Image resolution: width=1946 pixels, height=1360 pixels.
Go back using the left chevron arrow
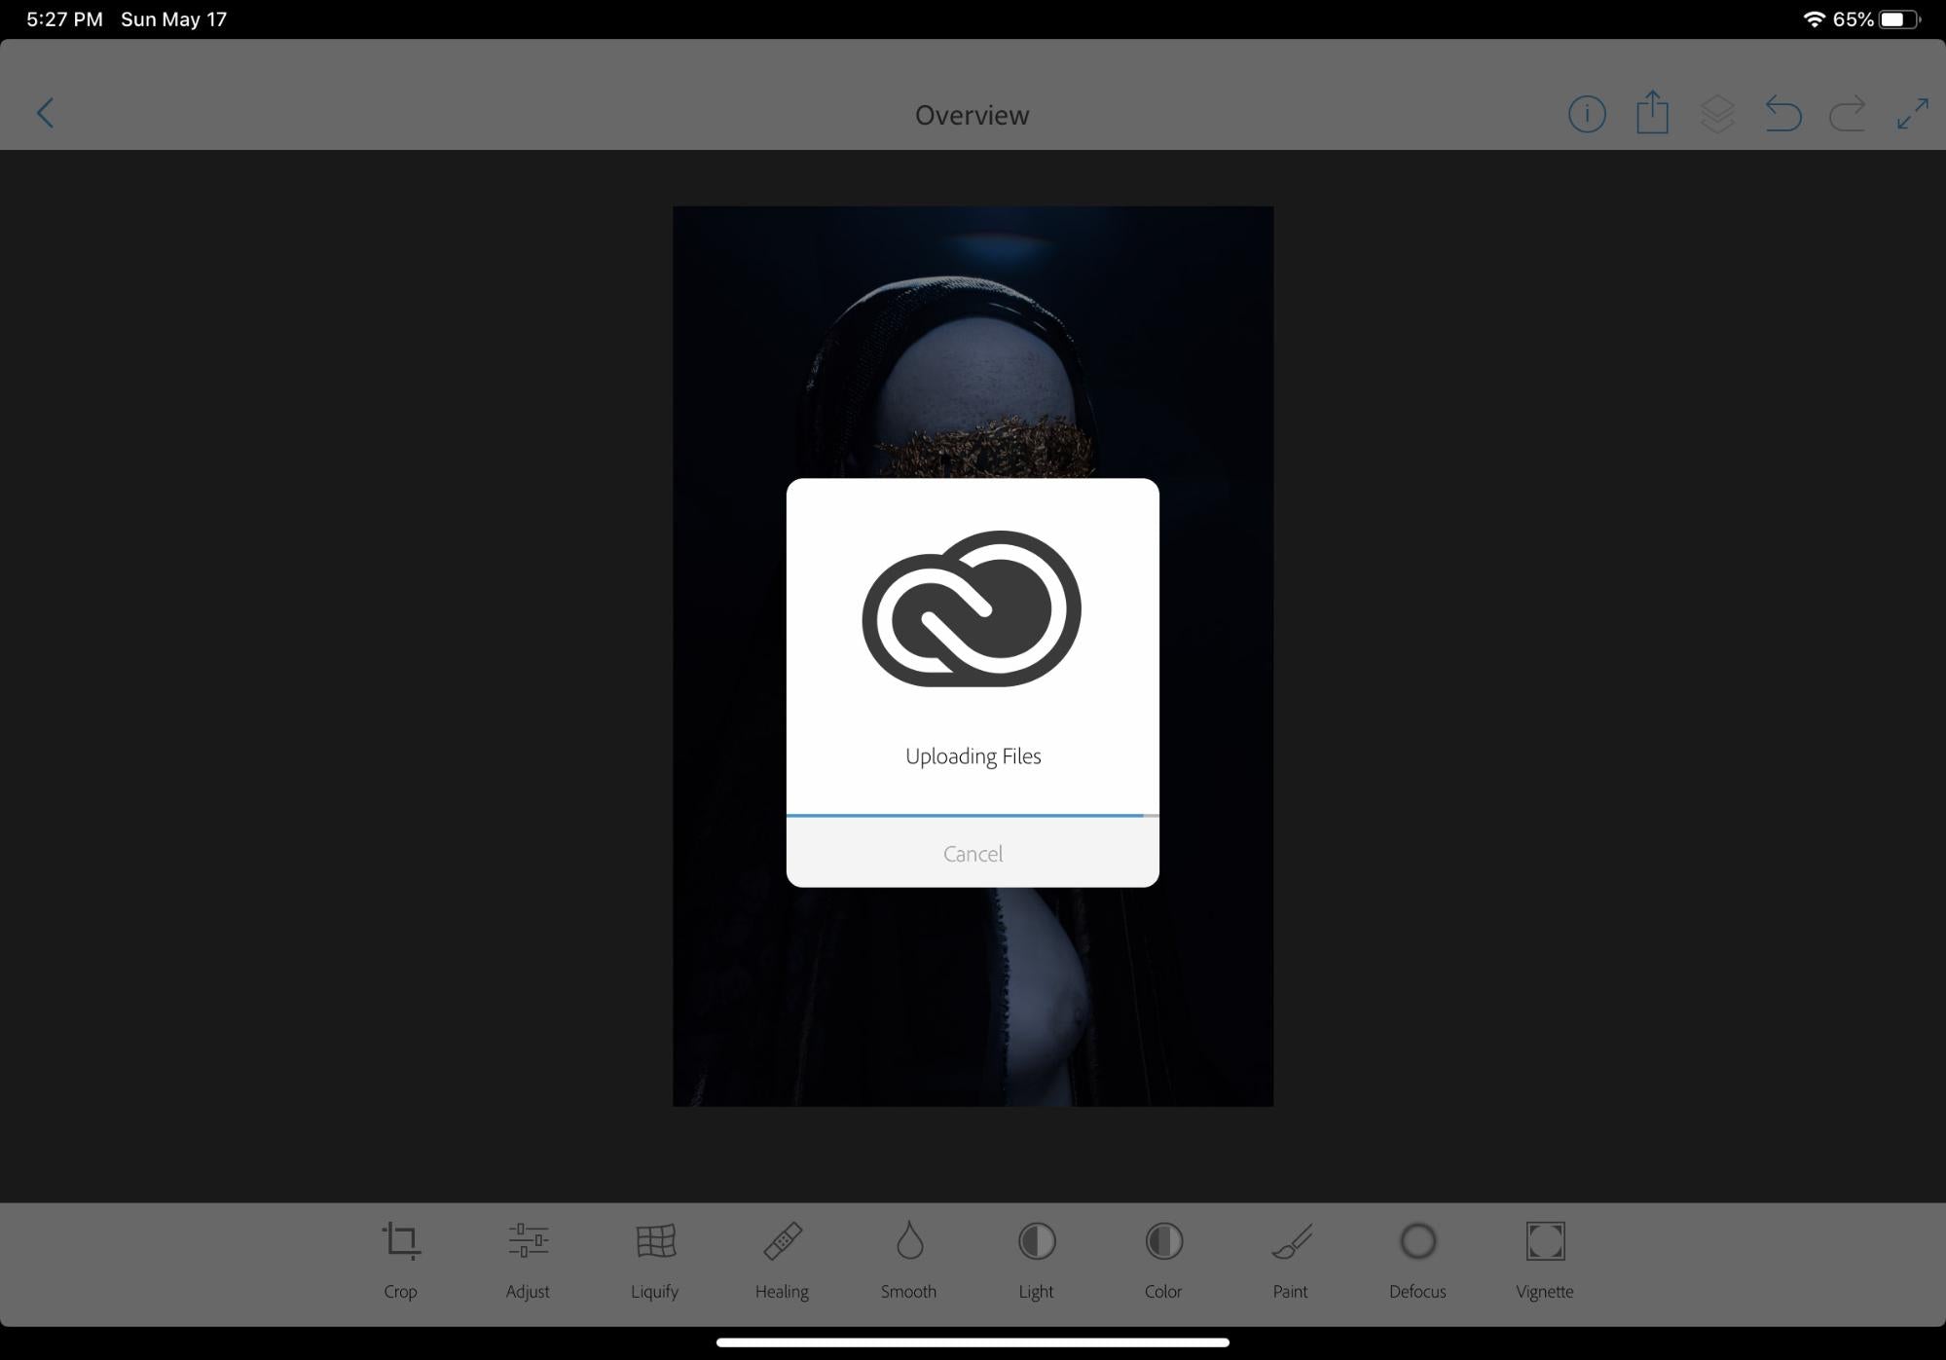(46, 113)
